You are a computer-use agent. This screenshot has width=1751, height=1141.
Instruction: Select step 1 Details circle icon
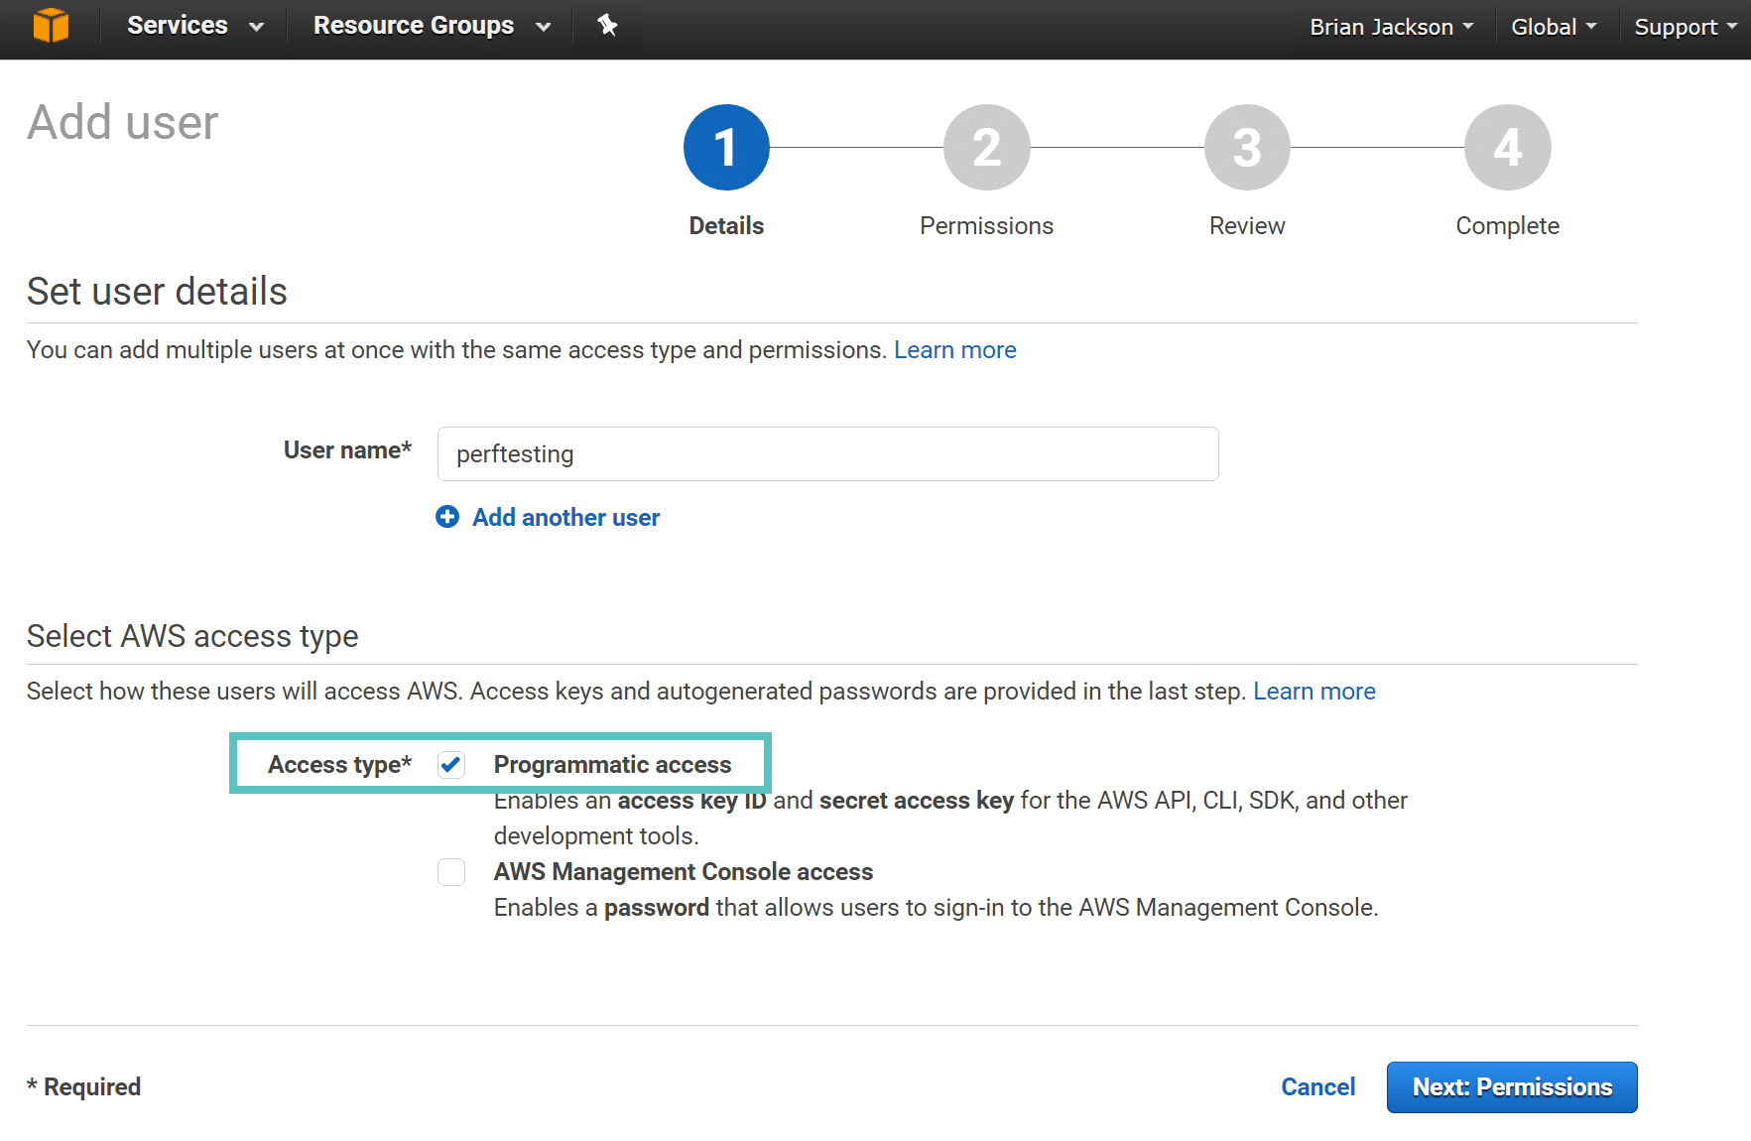(x=725, y=147)
